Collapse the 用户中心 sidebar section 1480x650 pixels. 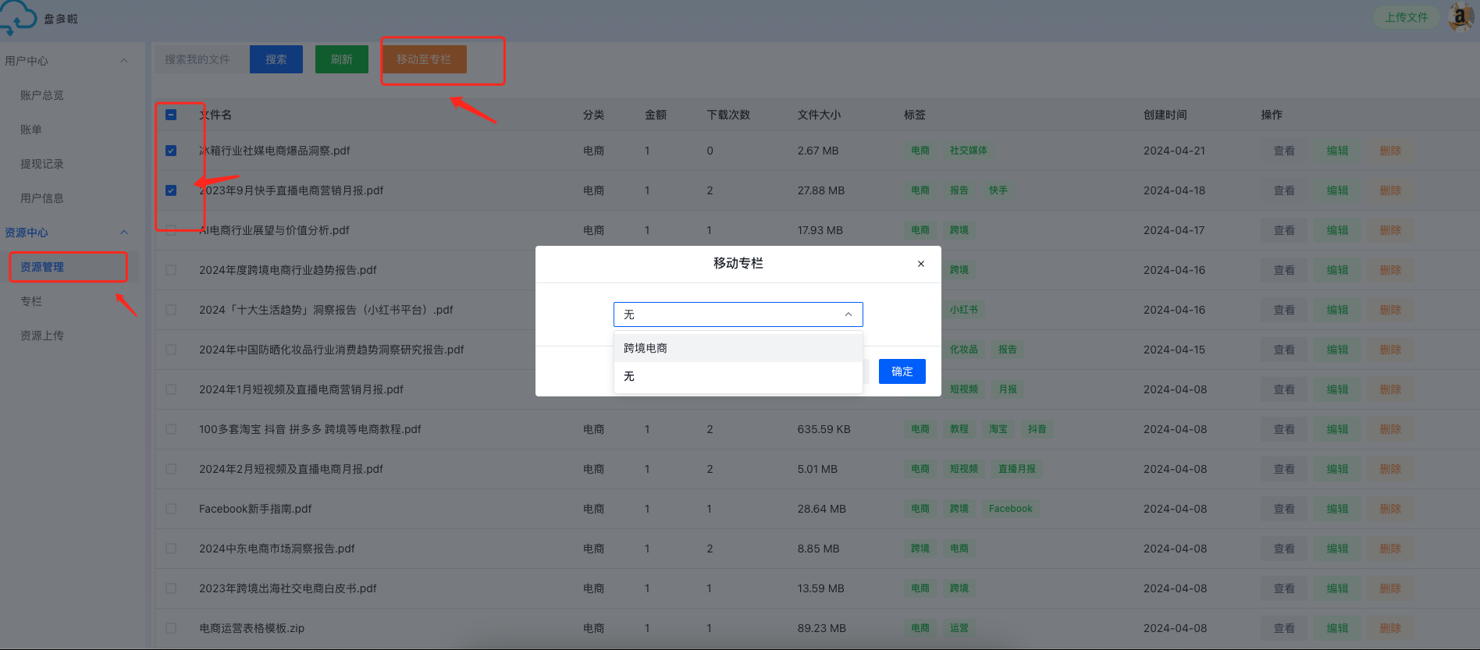pyautogui.click(x=123, y=61)
